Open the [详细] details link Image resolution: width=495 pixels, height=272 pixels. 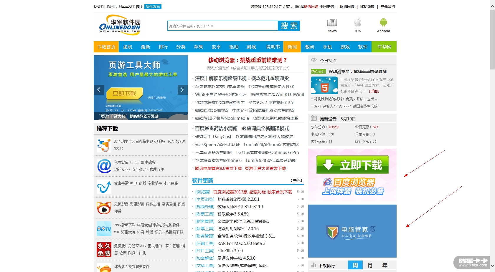(374, 91)
